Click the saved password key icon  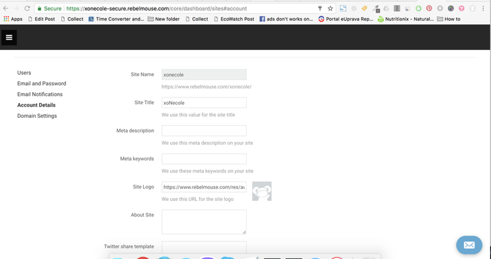320,9
